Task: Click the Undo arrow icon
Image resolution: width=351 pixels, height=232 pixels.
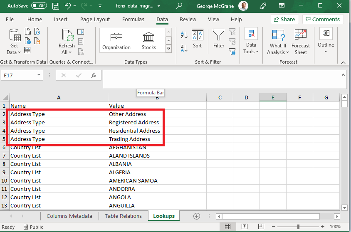Action: coord(68,6)
